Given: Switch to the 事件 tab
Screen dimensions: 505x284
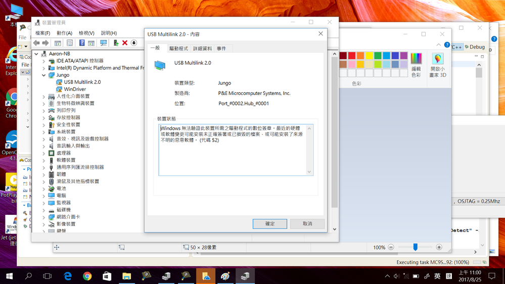Looking at the screenshot, I should click(221, 49).
